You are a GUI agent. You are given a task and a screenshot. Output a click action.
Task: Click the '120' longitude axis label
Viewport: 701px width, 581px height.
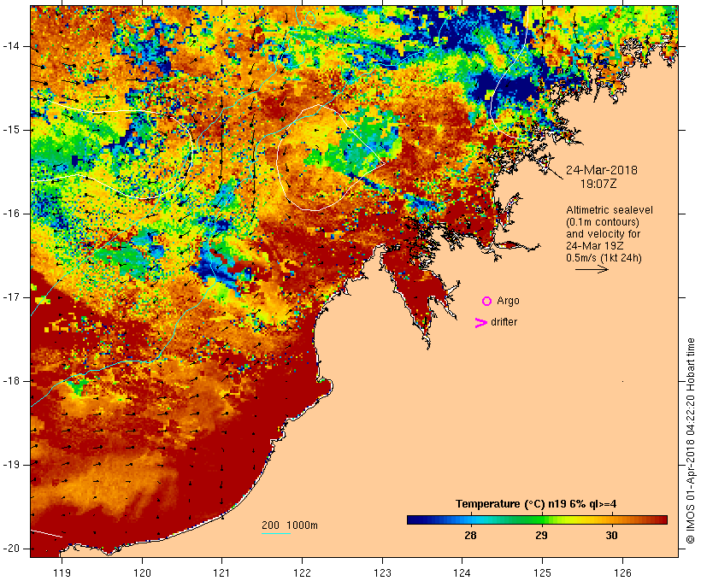click(142, 572)
